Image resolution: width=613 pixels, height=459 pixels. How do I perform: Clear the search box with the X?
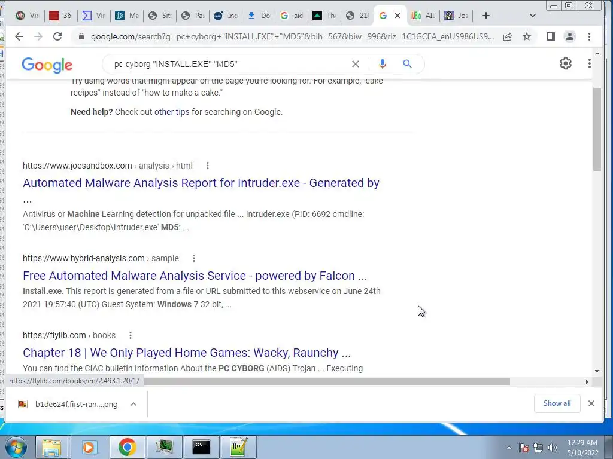click(x=356, y=64)
